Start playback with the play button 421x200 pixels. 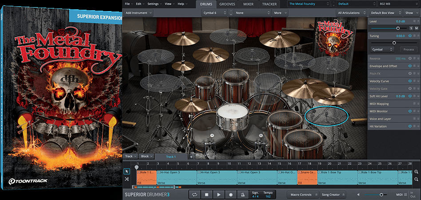[x=218, y=195]
